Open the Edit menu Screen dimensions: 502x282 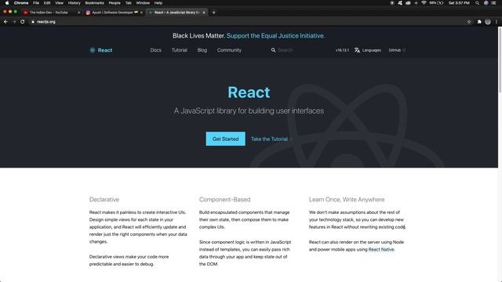[x=47, y=3]
